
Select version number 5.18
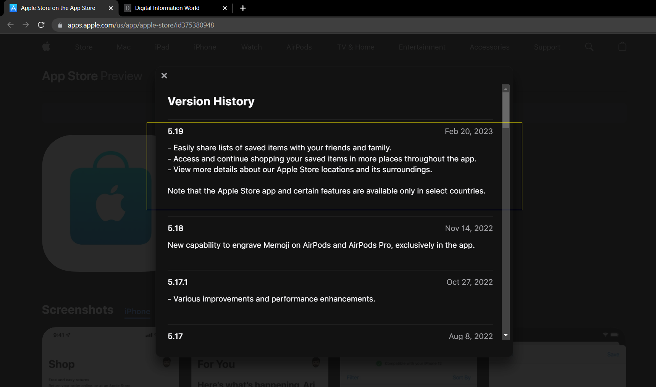(x=176, y=228)
